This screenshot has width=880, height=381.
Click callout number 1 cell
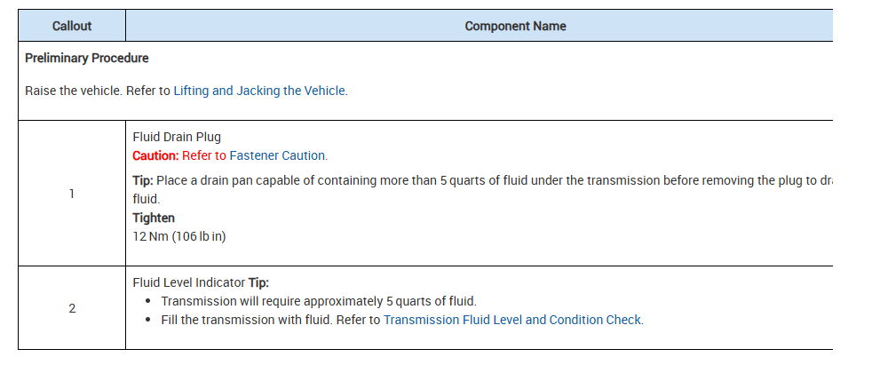click(x=72, y=194)
